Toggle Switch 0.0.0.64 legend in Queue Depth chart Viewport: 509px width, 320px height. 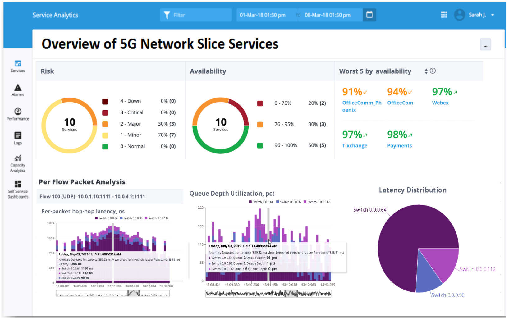[261, 202]
